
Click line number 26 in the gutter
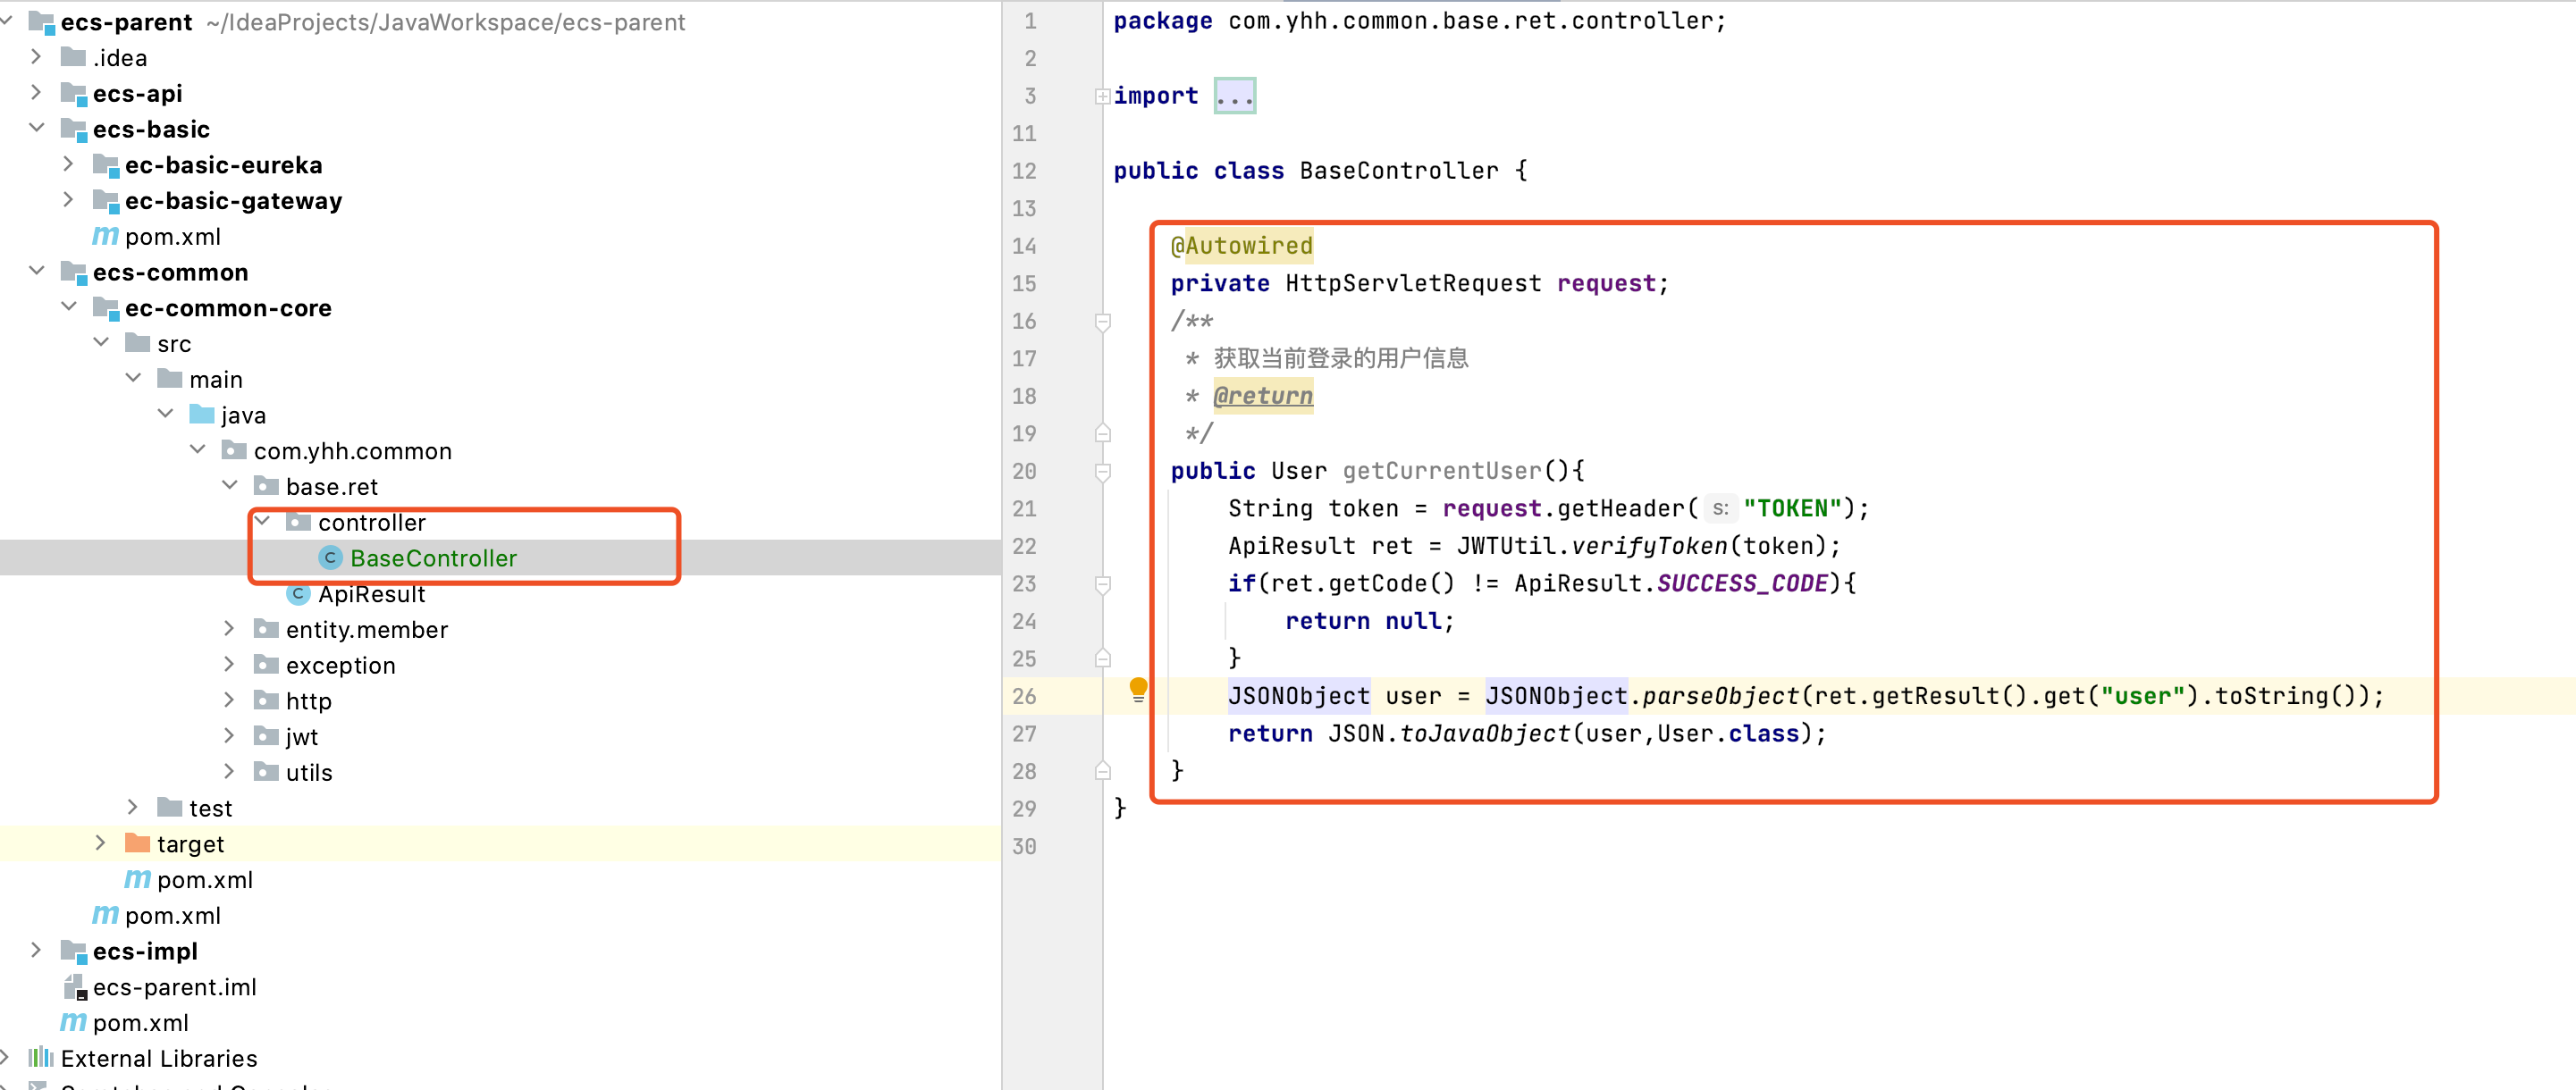pyautogui.click(x=1024, y=696)
